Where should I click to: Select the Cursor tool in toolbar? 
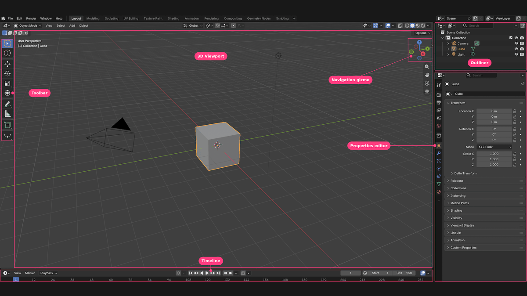(7, 53)
